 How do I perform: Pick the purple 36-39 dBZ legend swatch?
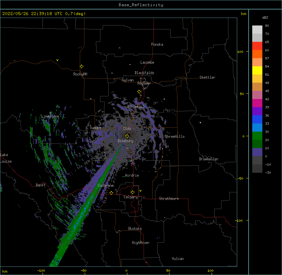click(257, 111)
